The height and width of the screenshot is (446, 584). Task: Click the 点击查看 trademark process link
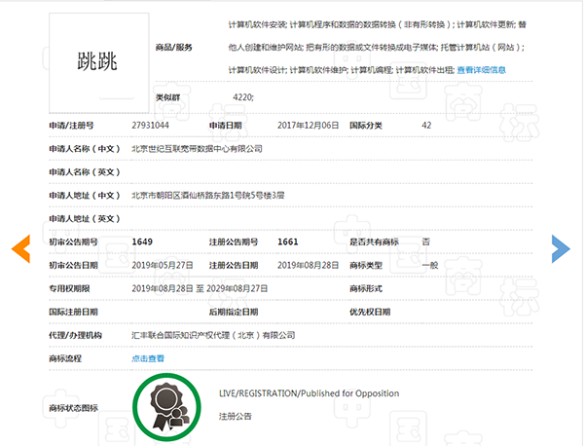click(148, 358)
